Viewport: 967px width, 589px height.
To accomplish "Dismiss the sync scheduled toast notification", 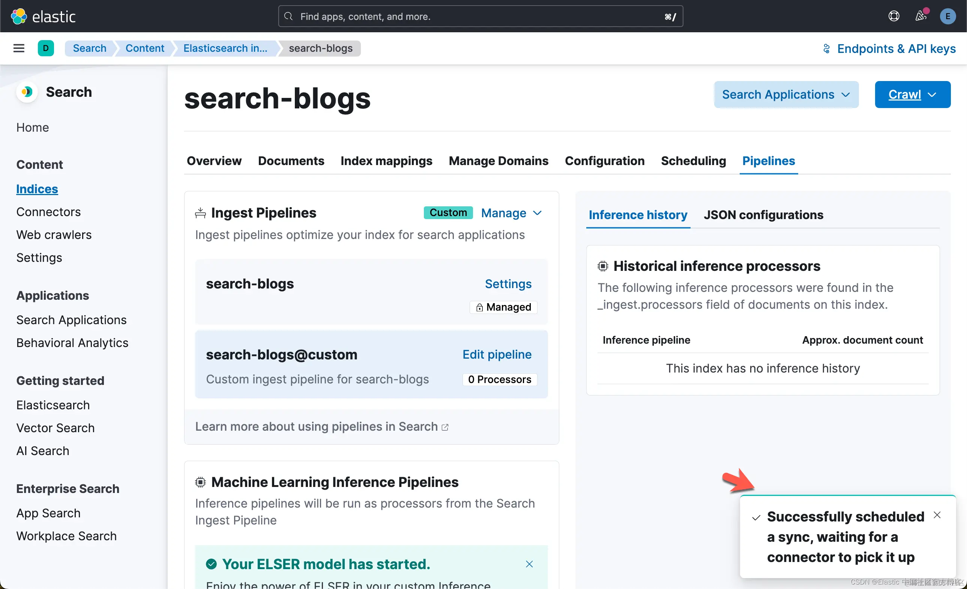I will coord(937,515).
